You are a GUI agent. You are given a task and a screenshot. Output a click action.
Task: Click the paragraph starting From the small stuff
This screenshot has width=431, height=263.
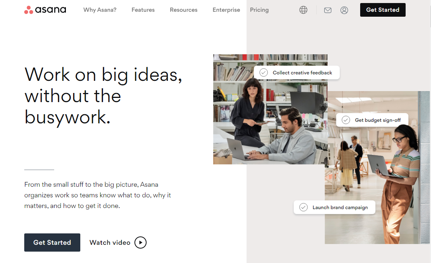[x=98, y=195]
